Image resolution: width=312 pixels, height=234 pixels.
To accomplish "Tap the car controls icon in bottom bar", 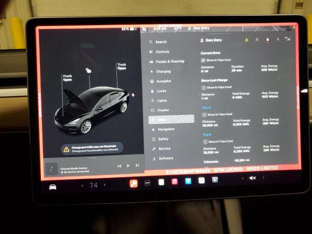I will pyautogui.click(x=53, y=187).
